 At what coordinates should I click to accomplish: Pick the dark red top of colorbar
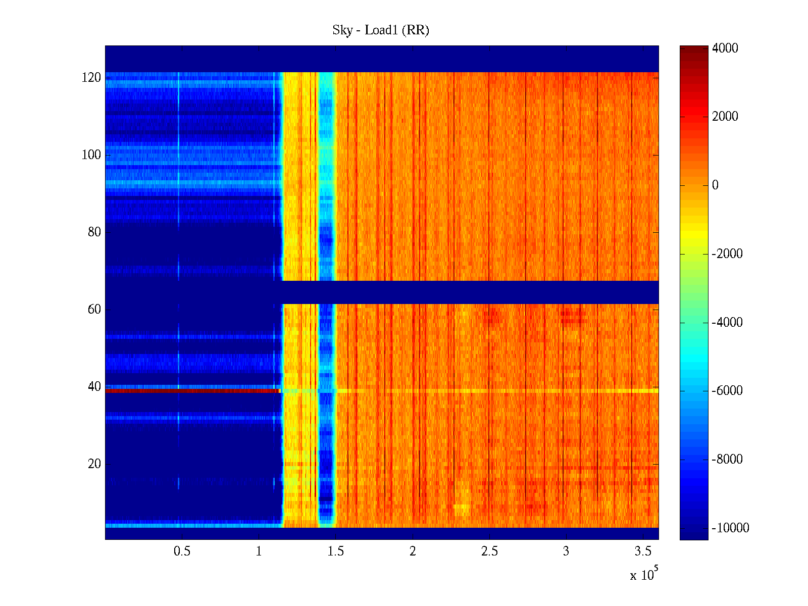click(x=694, y=49)
